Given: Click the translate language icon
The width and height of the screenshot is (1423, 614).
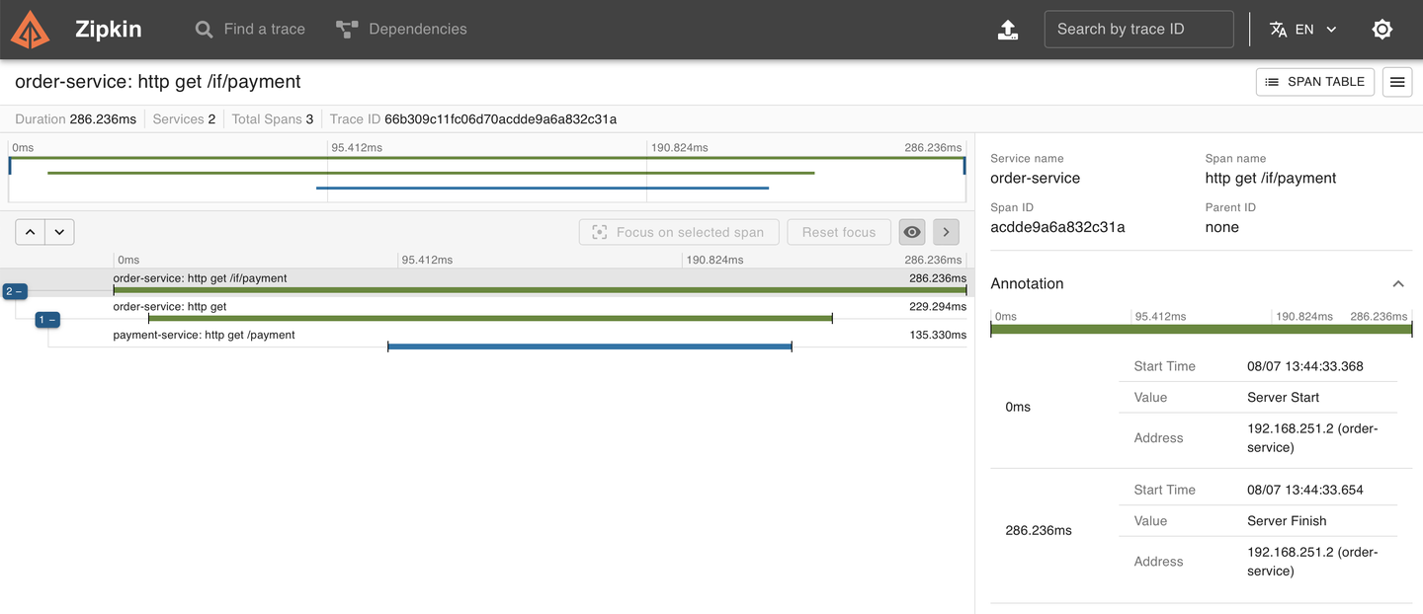Looking at the screenshot, I should point(1278,30).
